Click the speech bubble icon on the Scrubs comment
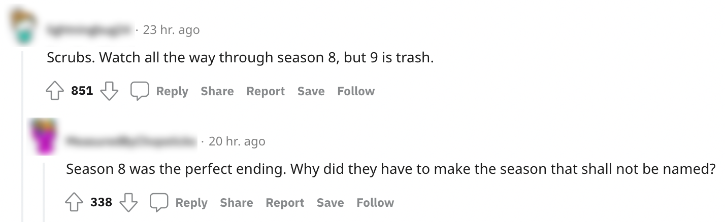 (140, 91)
